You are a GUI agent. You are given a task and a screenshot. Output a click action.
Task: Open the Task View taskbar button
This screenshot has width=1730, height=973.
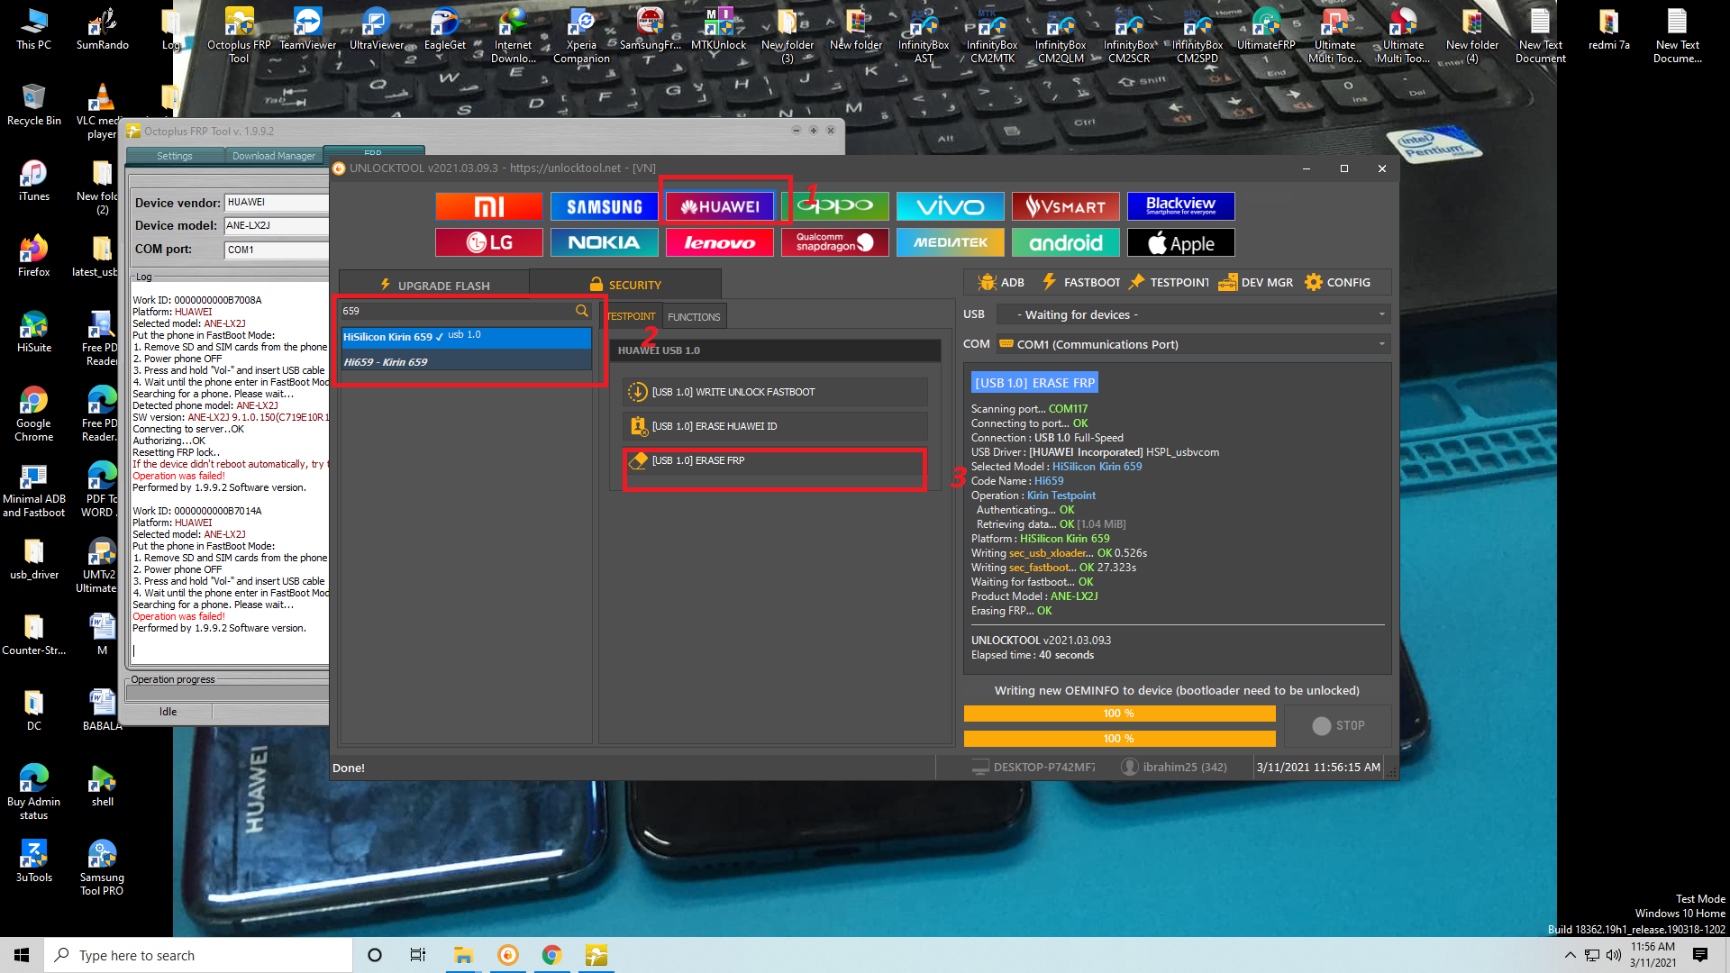(x=417, y=955)
